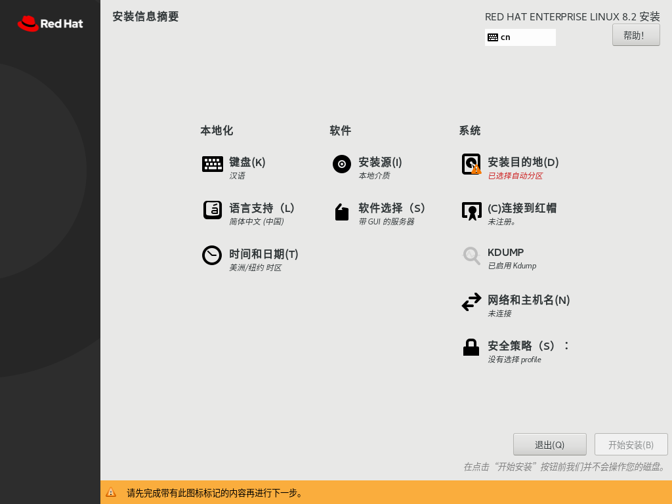The image size is (672, 504).
Task: Open 安装目的地(D) label
Action: click(523, 162)
